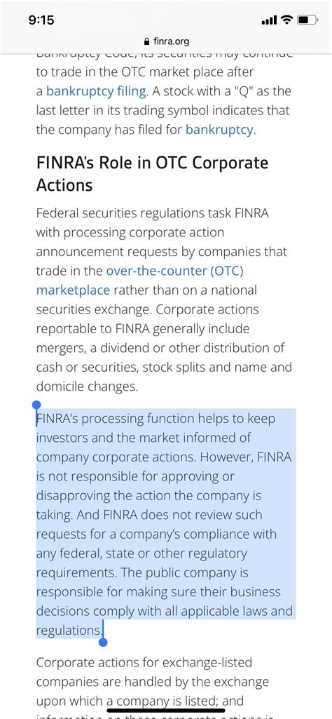Tap the selection start handle above FINRA's
Image resolution: width=332 pixels, height=719 pixels.
[x=36, y=405]
